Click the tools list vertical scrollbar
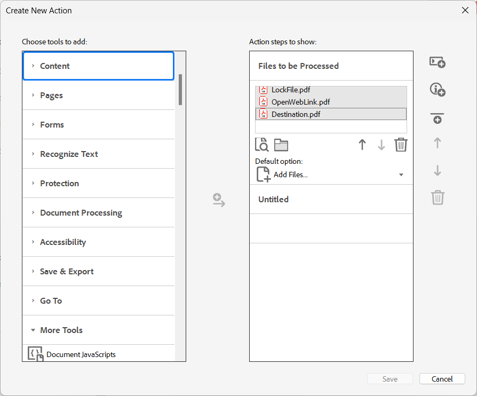The height and width of the screenshot is (396, 477). [x=180, y=89]
